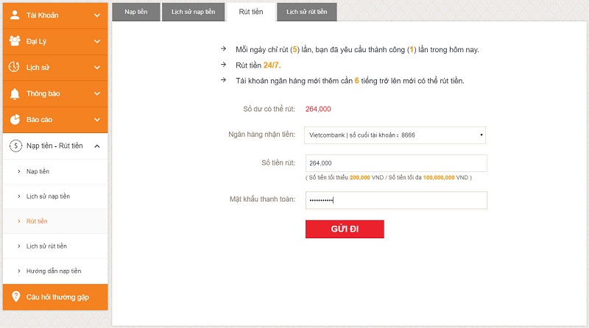589x328 pixels.
Task: Click the Thông báo bell icon
Action: (15, 93)
